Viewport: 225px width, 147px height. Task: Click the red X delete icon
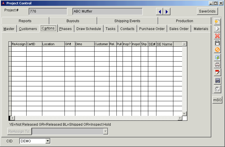point(217,36)
